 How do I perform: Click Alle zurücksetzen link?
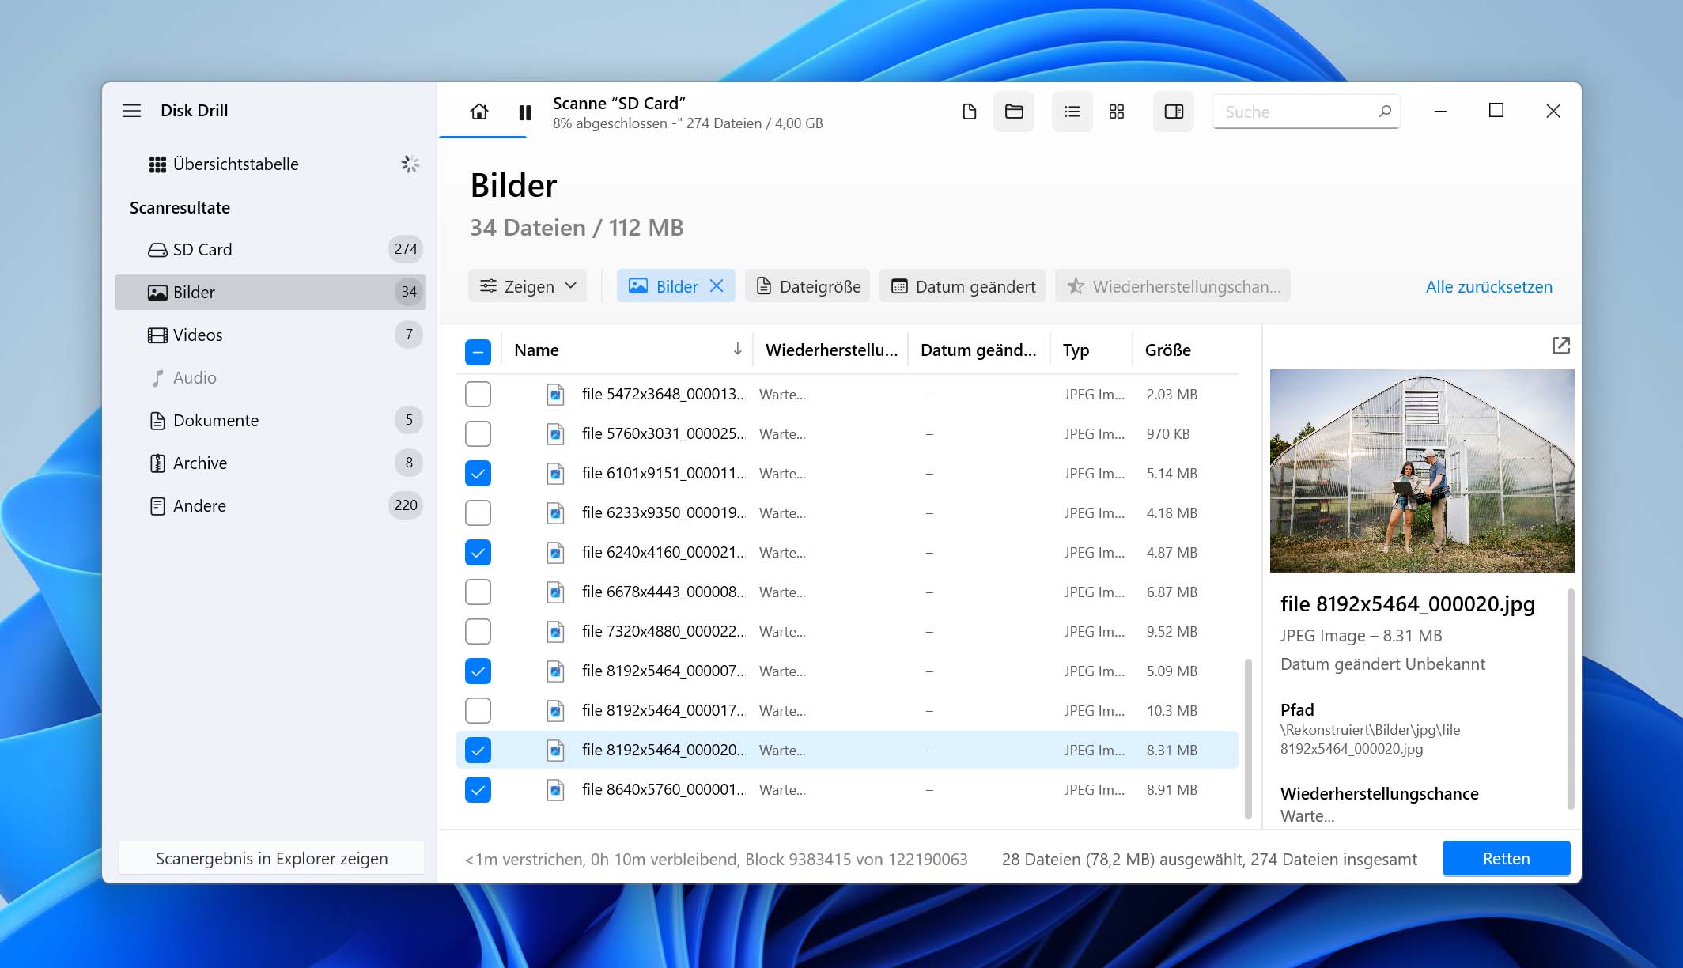(x=1488, y=287)
